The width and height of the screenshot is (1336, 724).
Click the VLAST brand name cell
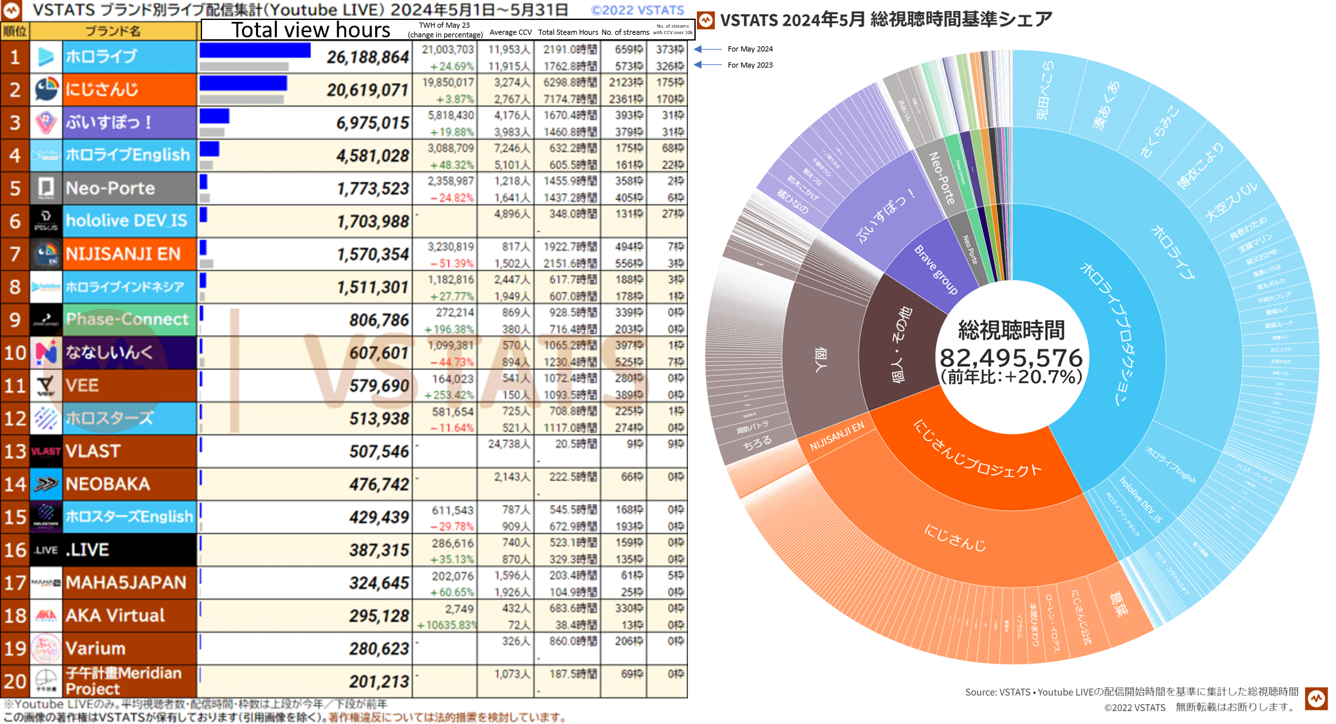coord(129,450)
